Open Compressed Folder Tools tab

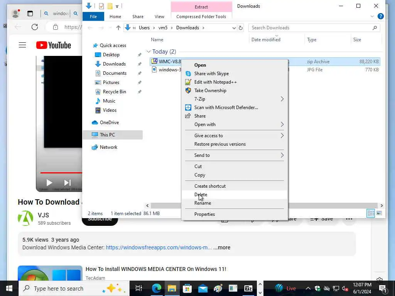pos(201,17)
